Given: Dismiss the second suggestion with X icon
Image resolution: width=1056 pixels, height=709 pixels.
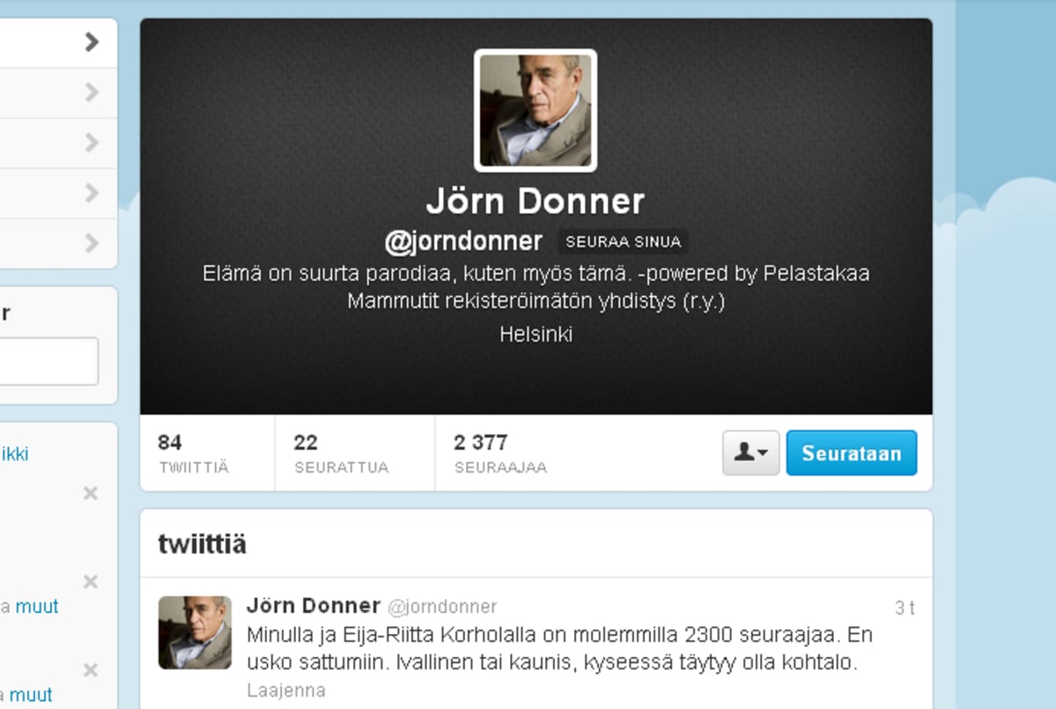Looking at the screenshot, I should coord(90,581).
